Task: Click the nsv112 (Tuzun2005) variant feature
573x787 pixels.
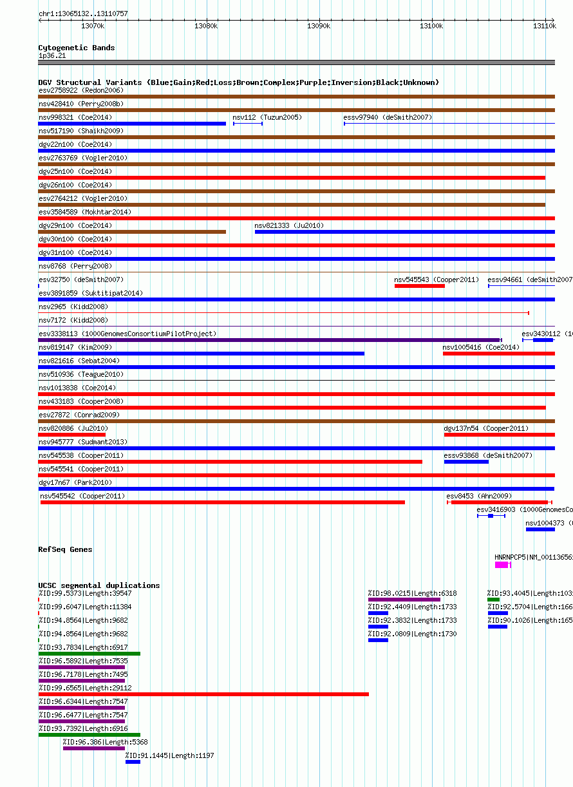Action: coord(247,124)
